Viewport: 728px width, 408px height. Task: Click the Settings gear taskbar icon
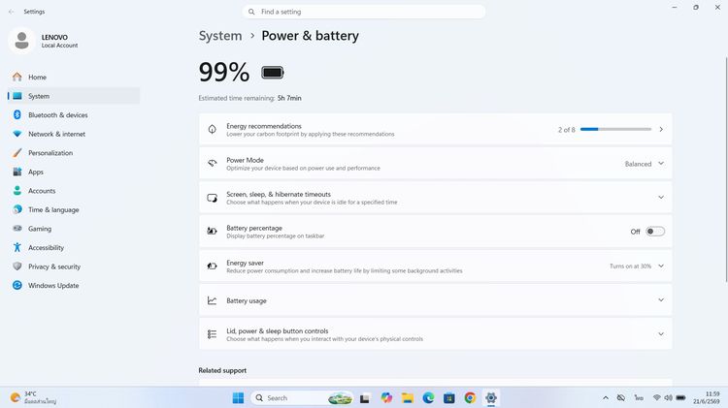(491, 397)
